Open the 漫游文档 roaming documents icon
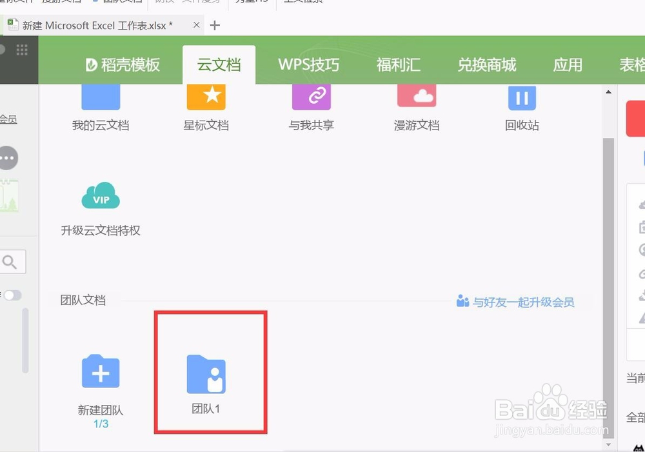The image size is (645, 452). tap(417, 97)
